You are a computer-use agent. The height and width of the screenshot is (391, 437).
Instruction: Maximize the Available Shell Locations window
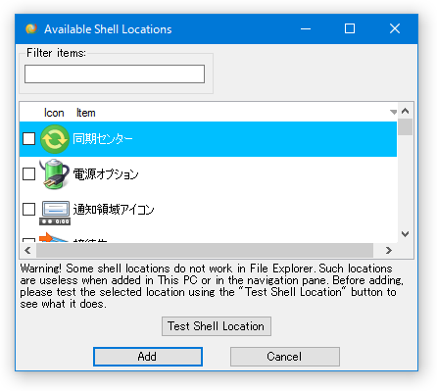click(350, 28)
